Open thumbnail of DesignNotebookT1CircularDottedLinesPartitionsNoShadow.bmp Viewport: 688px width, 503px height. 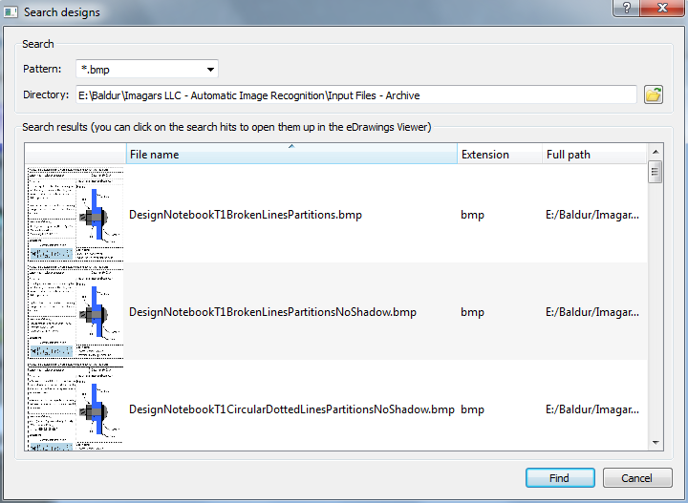pos(75,408)
